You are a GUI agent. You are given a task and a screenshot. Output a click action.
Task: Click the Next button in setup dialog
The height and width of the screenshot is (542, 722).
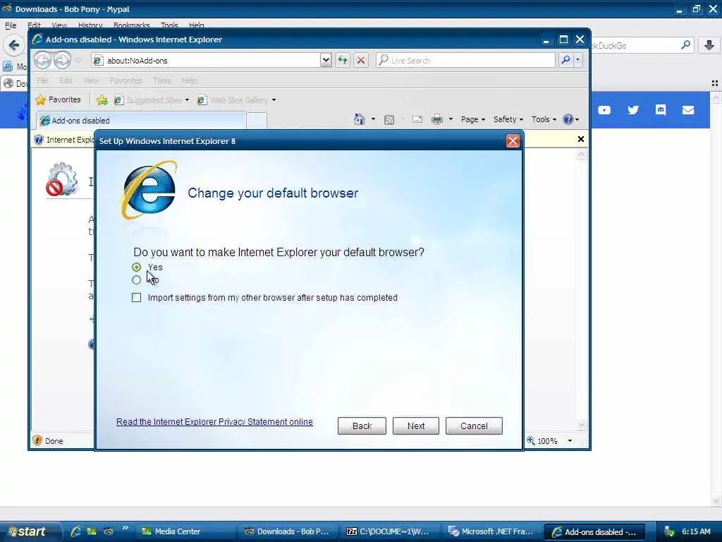[416, 426]
